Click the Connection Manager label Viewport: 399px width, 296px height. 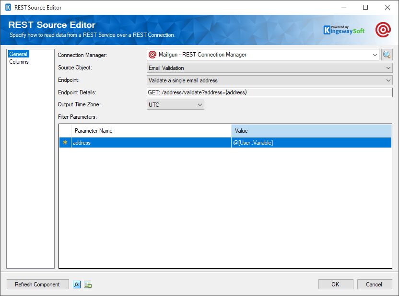point(82,55)
